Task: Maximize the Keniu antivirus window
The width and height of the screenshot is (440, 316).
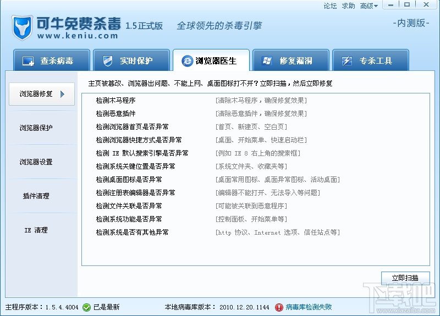Action: [x=407, y=5]
